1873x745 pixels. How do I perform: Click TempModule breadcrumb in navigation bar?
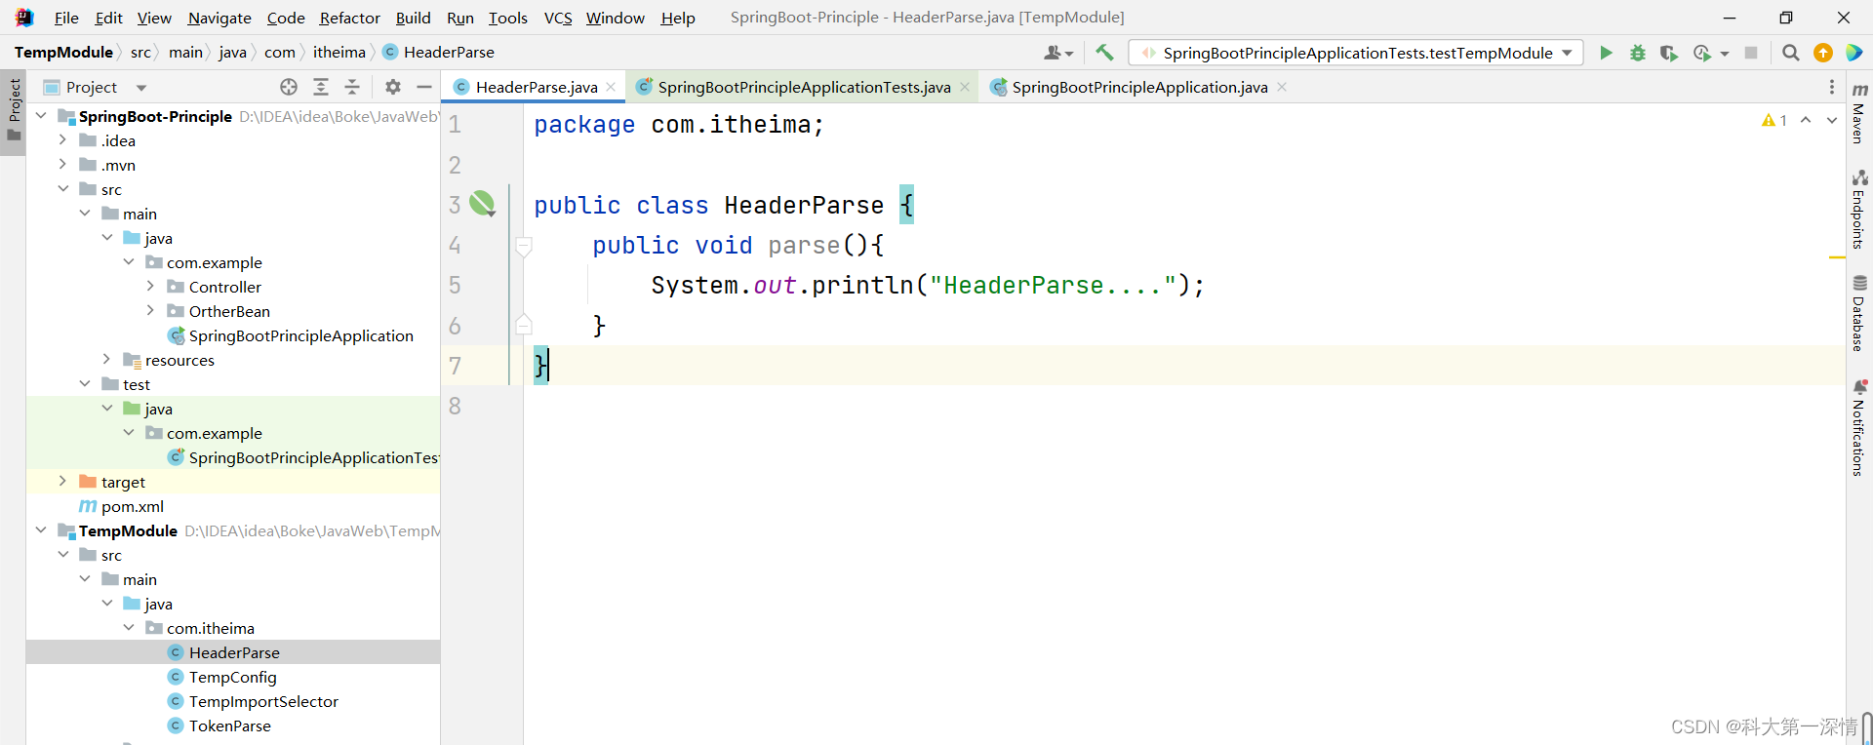63,53
